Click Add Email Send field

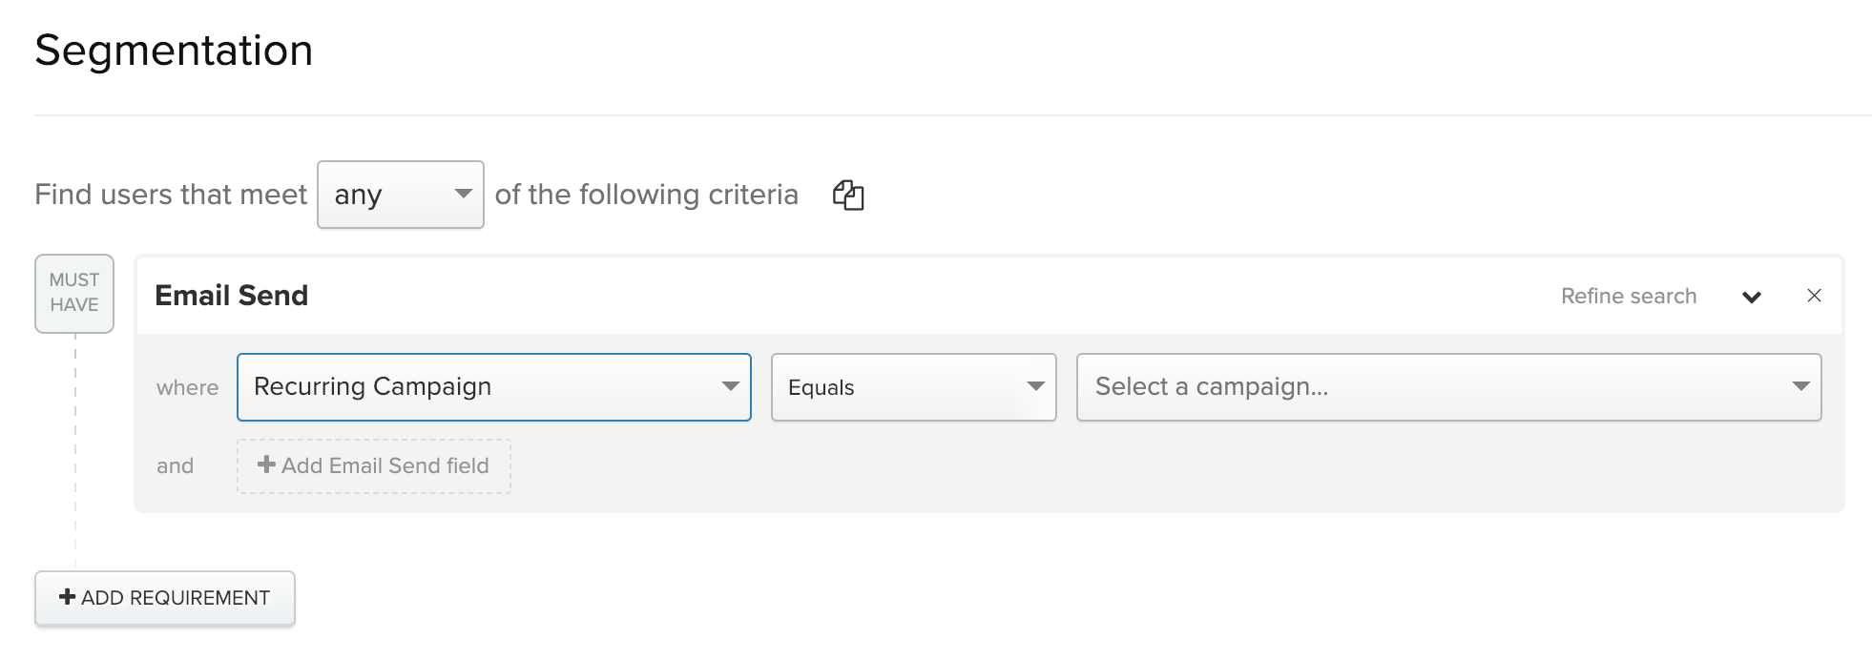click(x=374, y=466)
